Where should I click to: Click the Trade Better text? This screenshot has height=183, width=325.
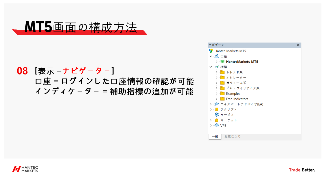302,169
